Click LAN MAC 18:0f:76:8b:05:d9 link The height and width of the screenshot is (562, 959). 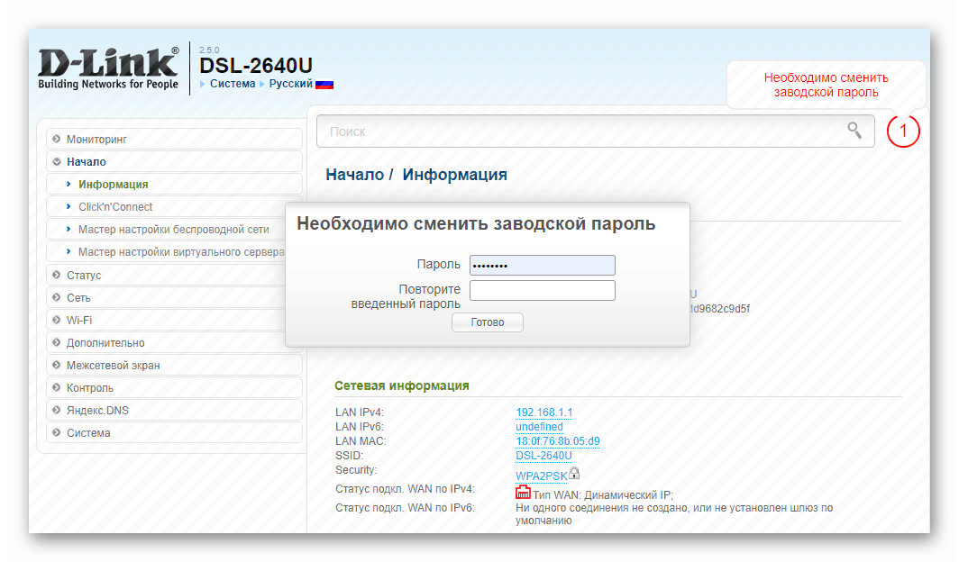[x=558, y=441]
